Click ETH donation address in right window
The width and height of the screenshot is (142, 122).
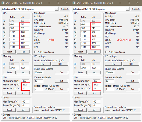point(104,118)
